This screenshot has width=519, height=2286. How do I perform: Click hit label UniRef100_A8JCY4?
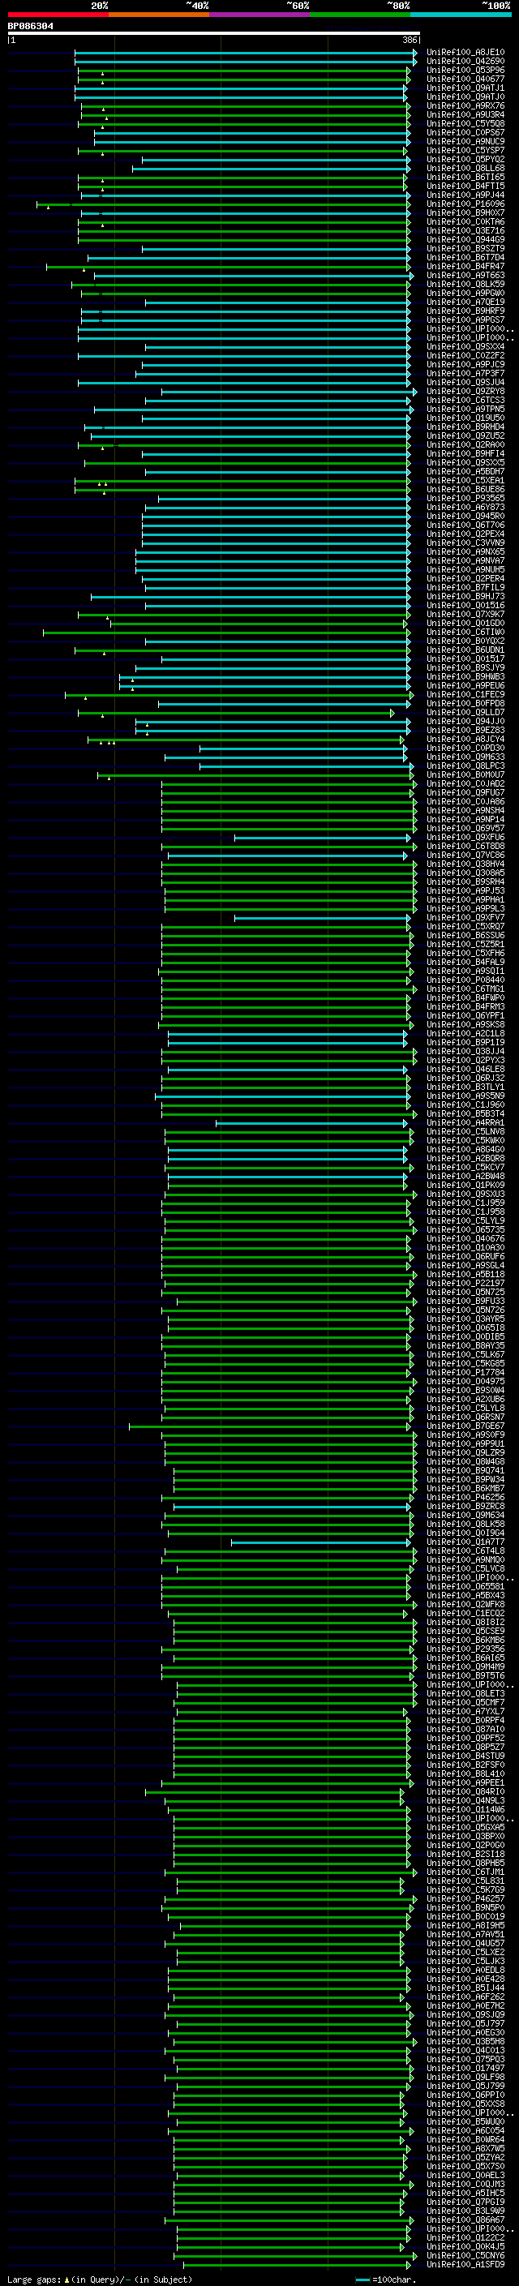pos(465,740)
